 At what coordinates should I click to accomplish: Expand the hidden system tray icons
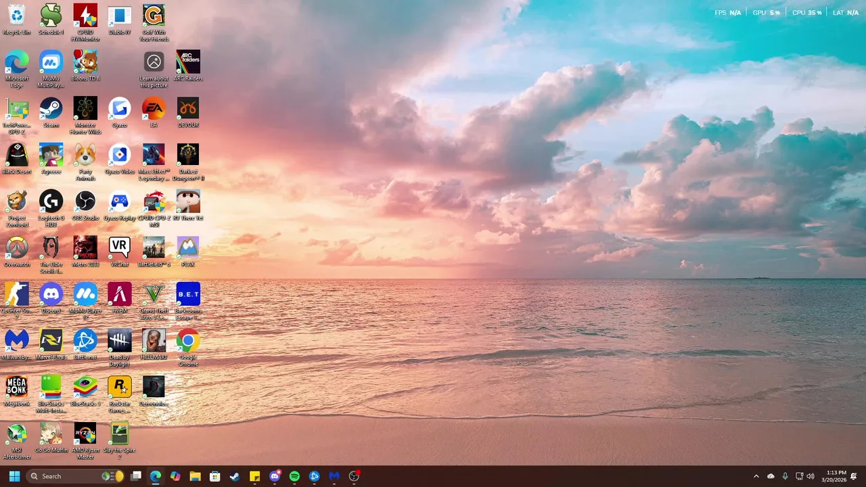[756, 476]
